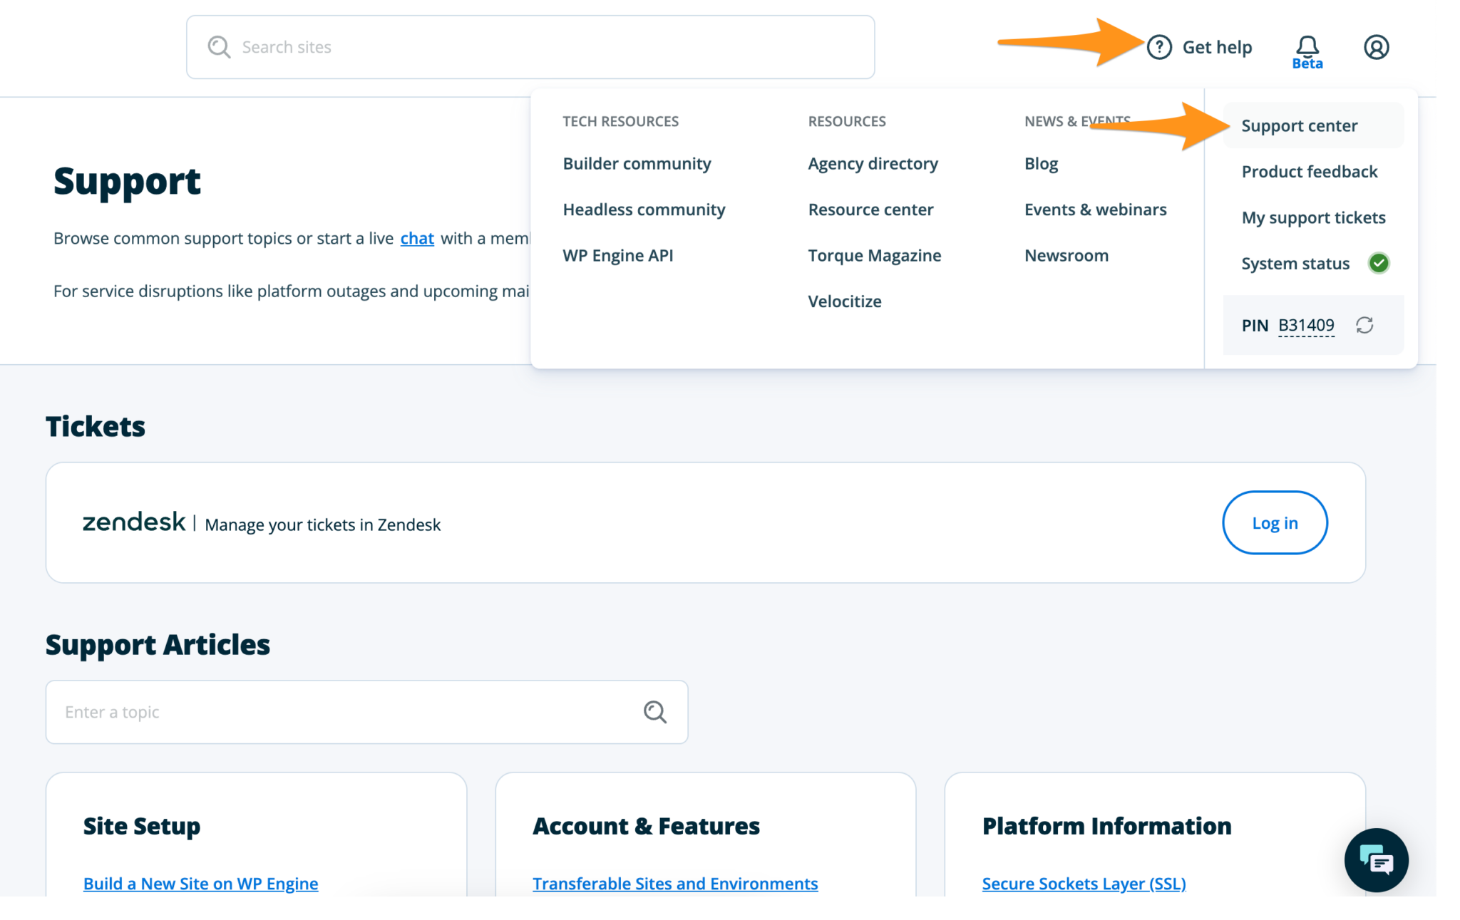This screenshot has height=920, width=1460.
Task: Open the notifications bell marked Beta
Action: point(1308,45)
